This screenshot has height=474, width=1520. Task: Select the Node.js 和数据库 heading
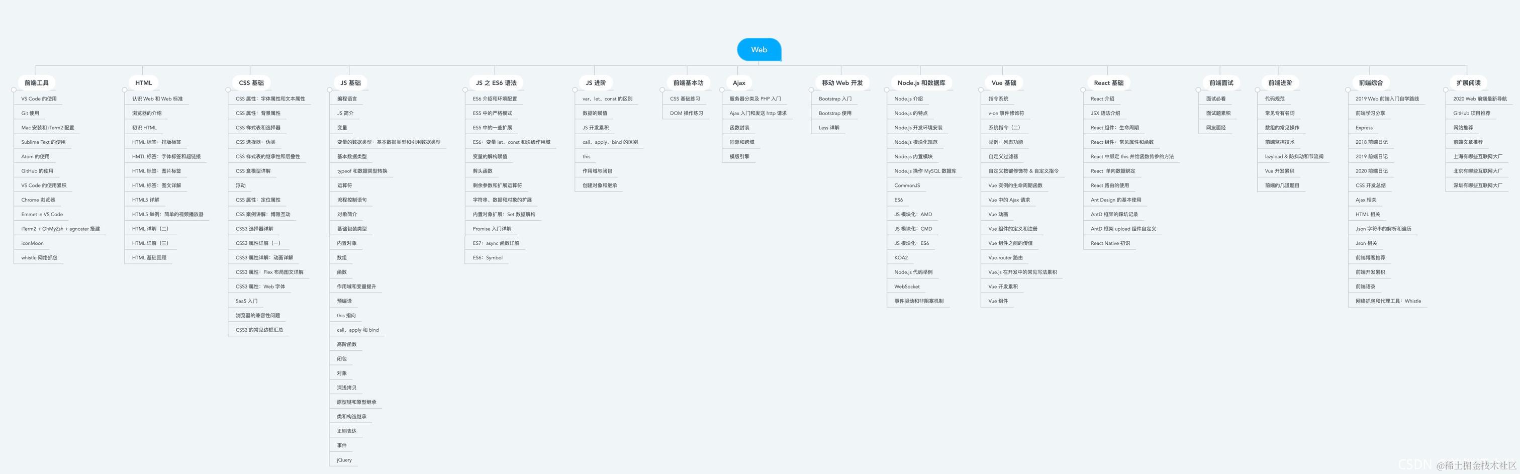tap(921, 82)
